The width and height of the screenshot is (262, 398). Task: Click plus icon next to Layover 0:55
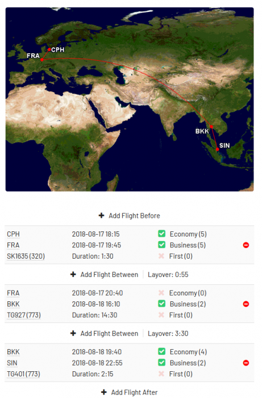click(73, 275)
